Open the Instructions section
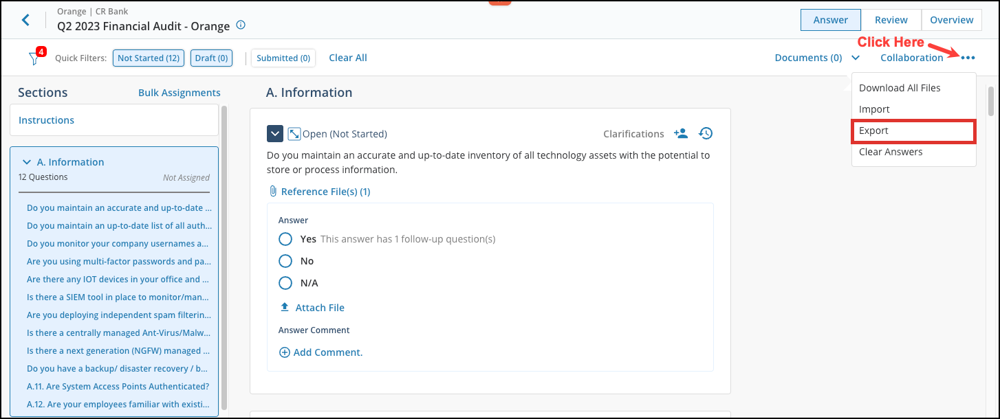Image resolution: width=1000 pixels, height=419 pixels. pos(114,120)
